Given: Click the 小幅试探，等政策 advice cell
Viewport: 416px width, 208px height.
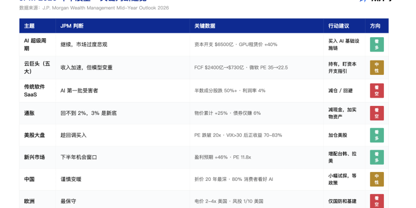Looking at the screenshot, I should pos(344,179).
